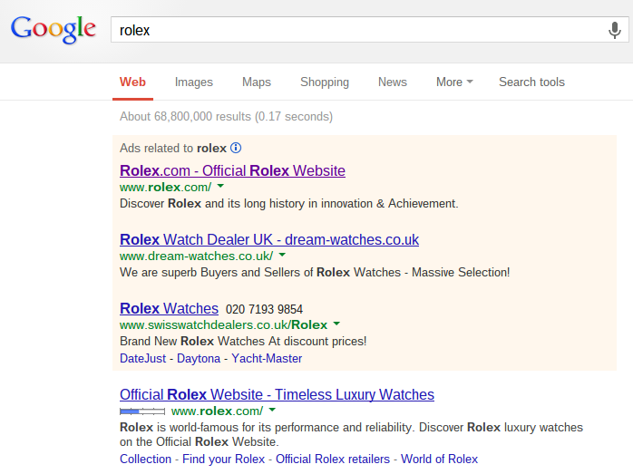Screen dimensions: 633x474
Task: Click 'Brand New Rolex Watches At discount prices!' text
Action: click(x=243, y=342)
